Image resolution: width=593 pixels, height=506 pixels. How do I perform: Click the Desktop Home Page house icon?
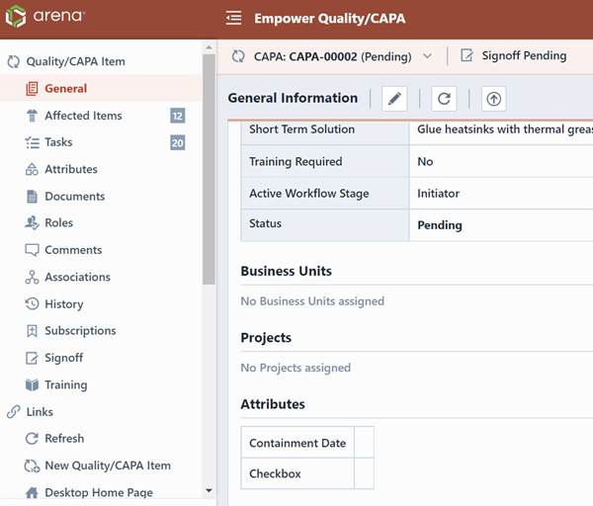point(33,492)
